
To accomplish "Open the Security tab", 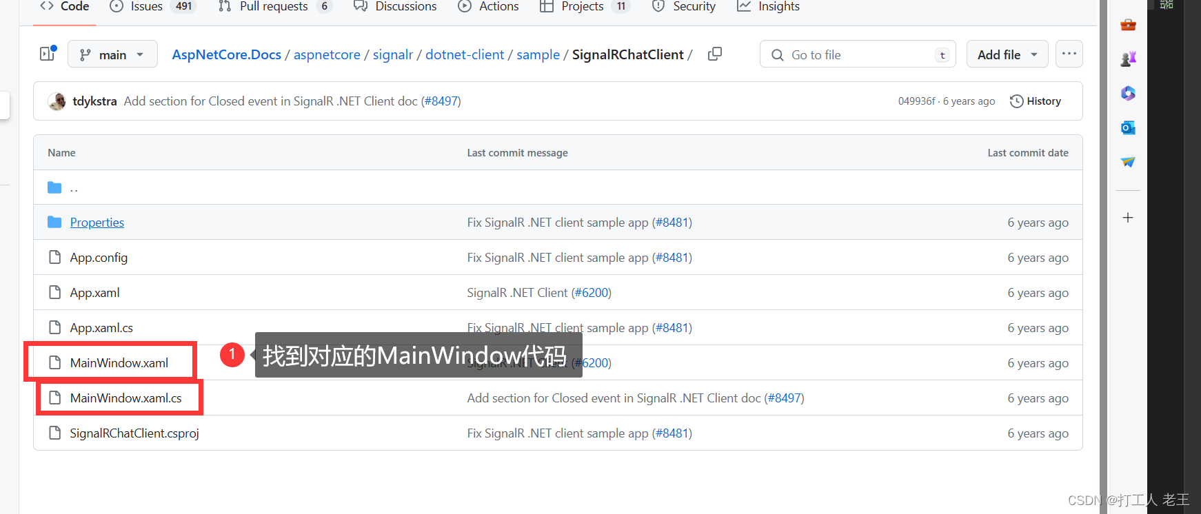I will point(684,6).
